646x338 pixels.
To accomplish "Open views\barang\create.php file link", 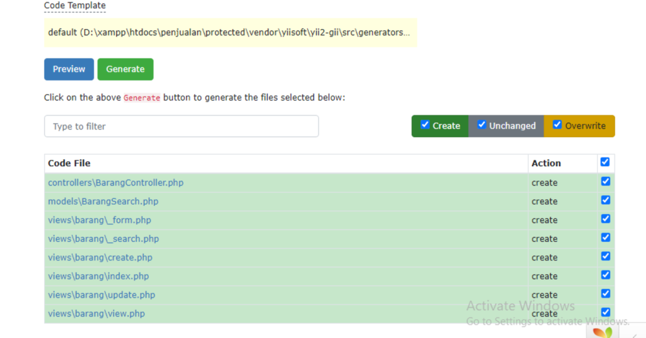I will coord(100,258).
